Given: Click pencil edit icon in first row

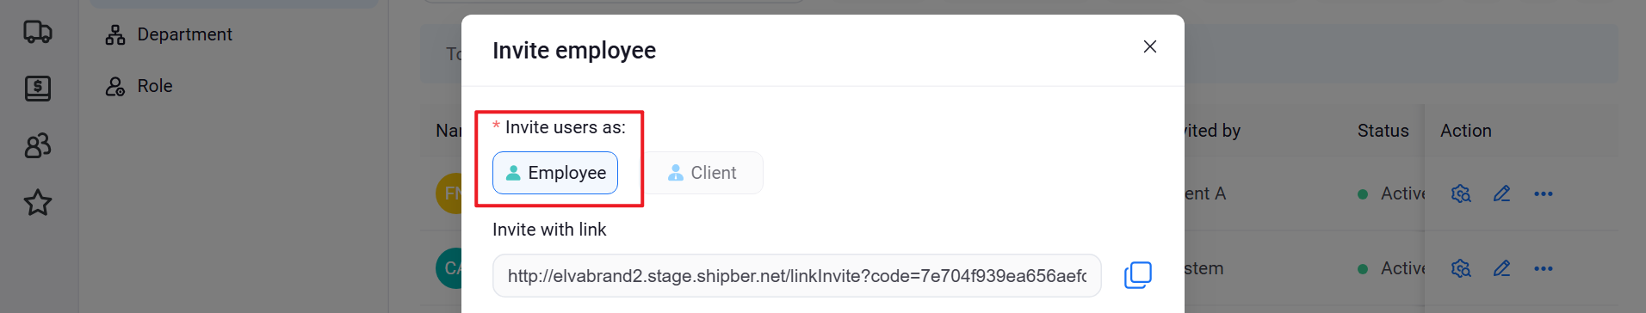Looking at the screenshot, I should (x=1502, y=193).
